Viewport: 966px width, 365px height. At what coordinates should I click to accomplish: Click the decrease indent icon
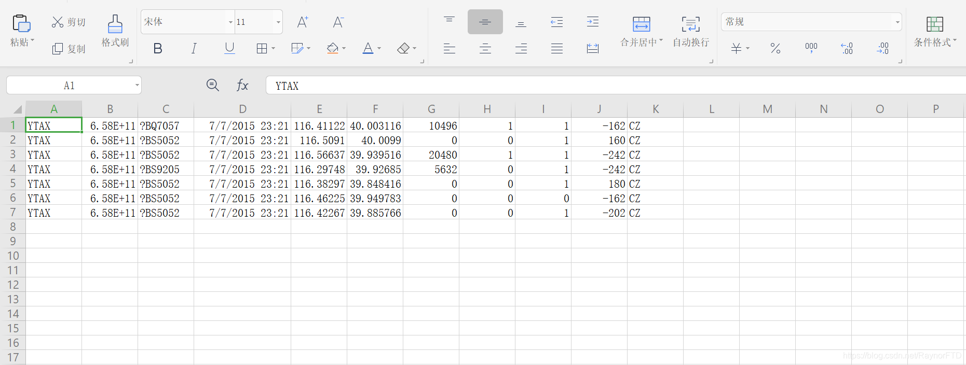556,22
